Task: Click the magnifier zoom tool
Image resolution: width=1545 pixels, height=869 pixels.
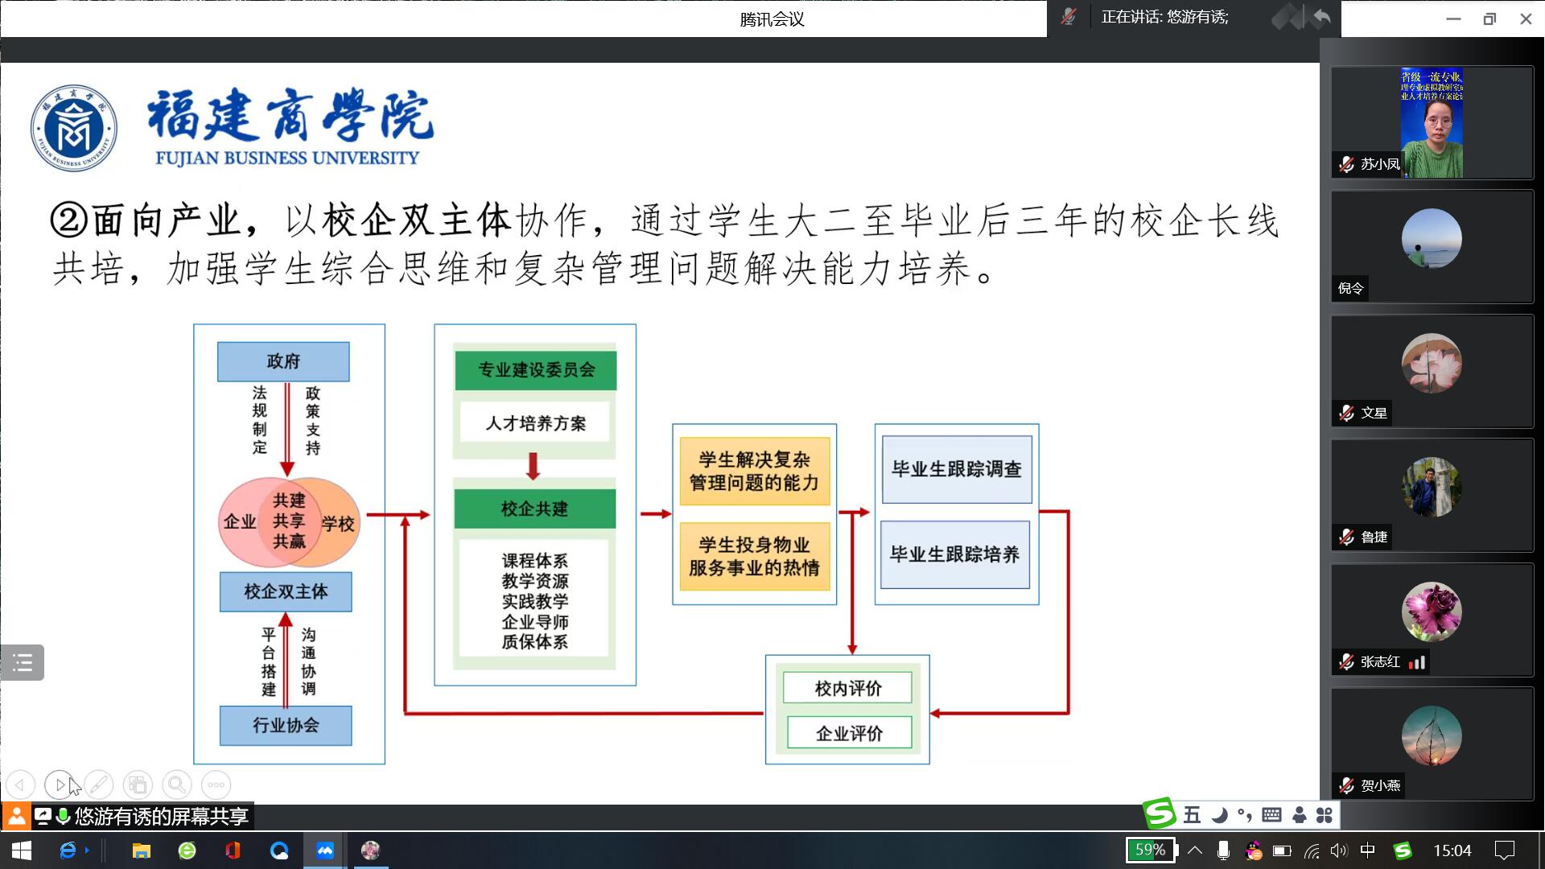Action: (176, 785)
